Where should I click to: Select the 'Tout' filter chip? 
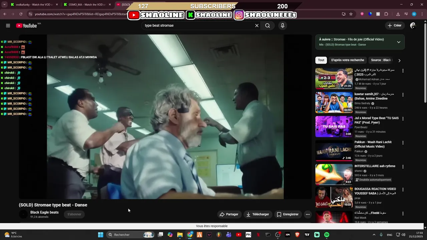(321, 60)
